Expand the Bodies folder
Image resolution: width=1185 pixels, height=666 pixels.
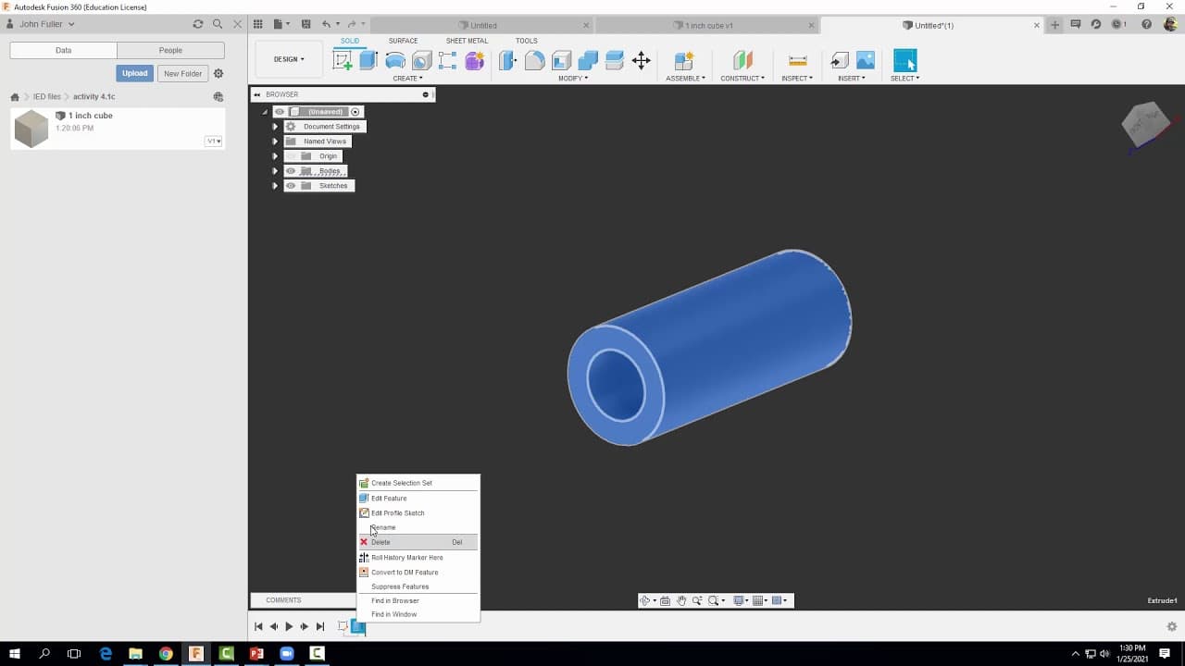tap(275, 171)
